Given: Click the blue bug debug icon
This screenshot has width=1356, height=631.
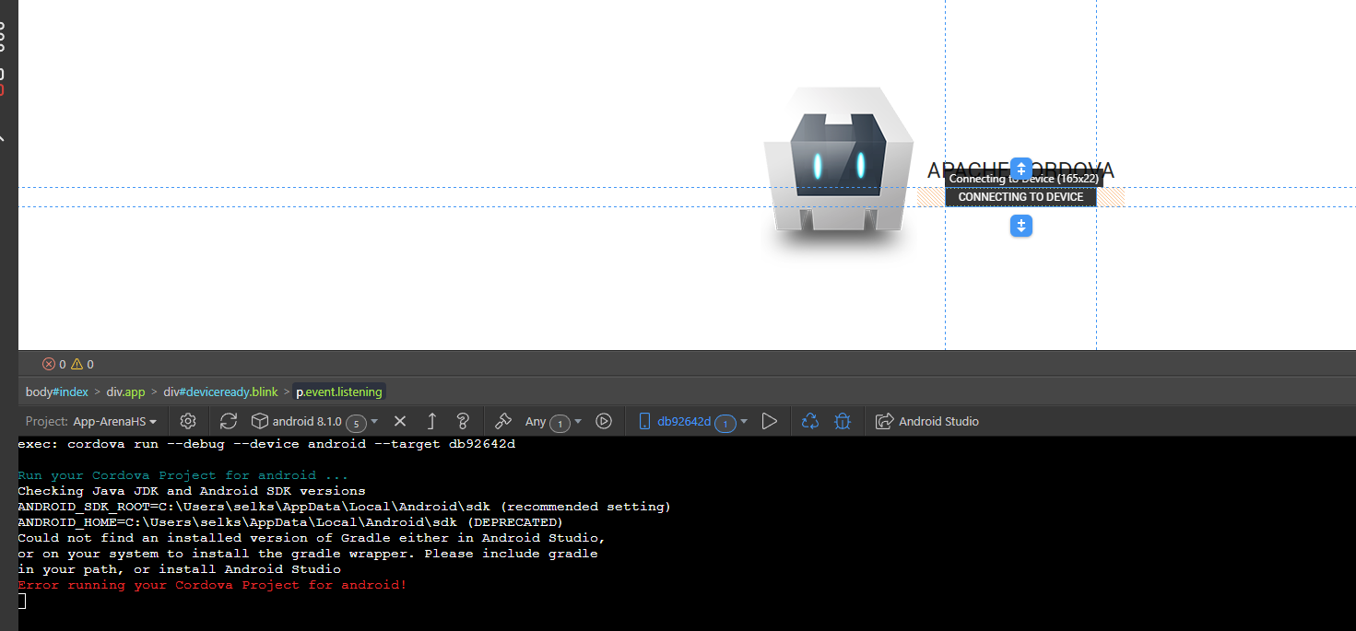Looking at the screenshot, I should [x=843, y=421].
